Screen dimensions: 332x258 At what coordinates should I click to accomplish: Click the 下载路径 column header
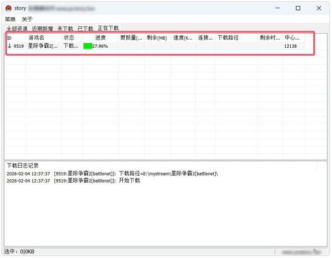coord(236,38)
